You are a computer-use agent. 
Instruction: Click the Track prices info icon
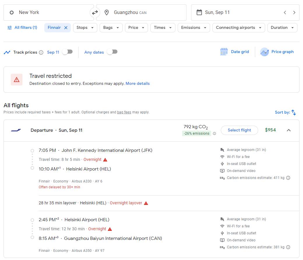41,52
